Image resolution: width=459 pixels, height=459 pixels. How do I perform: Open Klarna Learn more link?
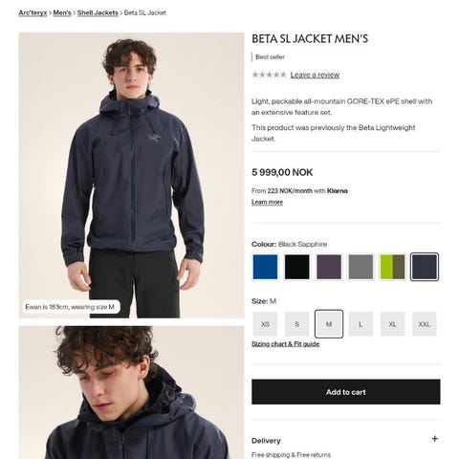pyautogui.click(x=267, y=202)
